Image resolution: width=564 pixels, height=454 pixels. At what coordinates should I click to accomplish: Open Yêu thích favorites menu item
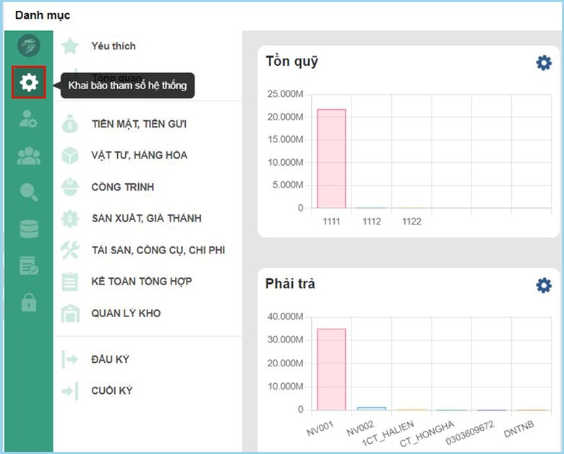tap(113, 46)
